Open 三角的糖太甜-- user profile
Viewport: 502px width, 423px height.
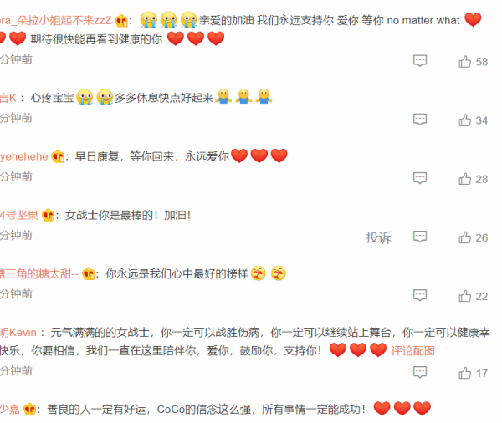click(39, 274)
